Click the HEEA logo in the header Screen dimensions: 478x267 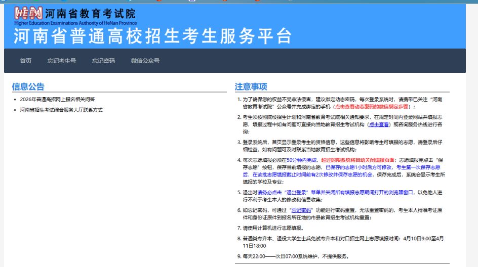click(x=28, y=13)
